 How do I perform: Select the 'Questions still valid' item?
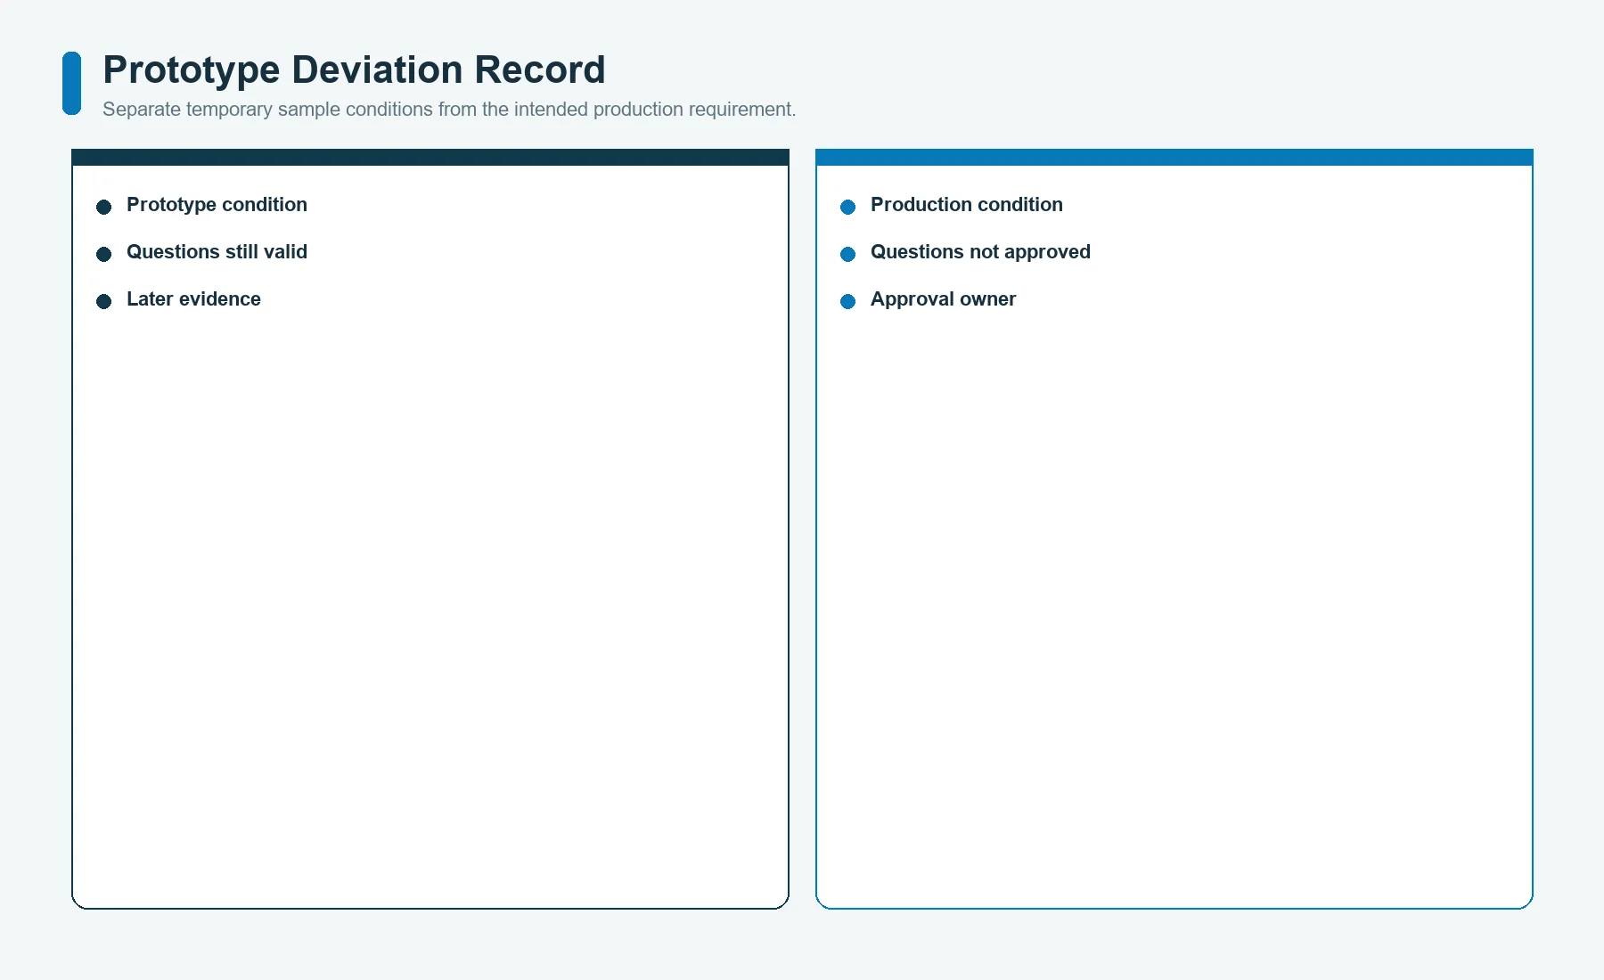click(x=217, y=252)
